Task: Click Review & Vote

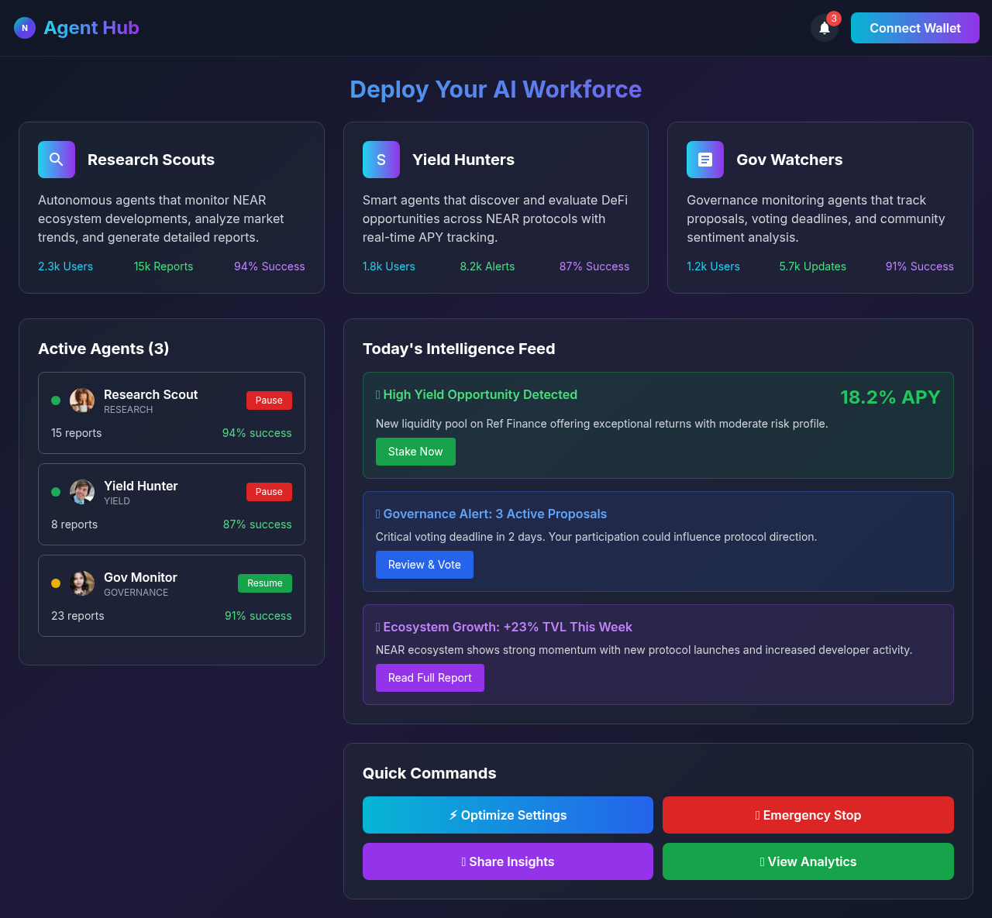Action: (424, 564)
